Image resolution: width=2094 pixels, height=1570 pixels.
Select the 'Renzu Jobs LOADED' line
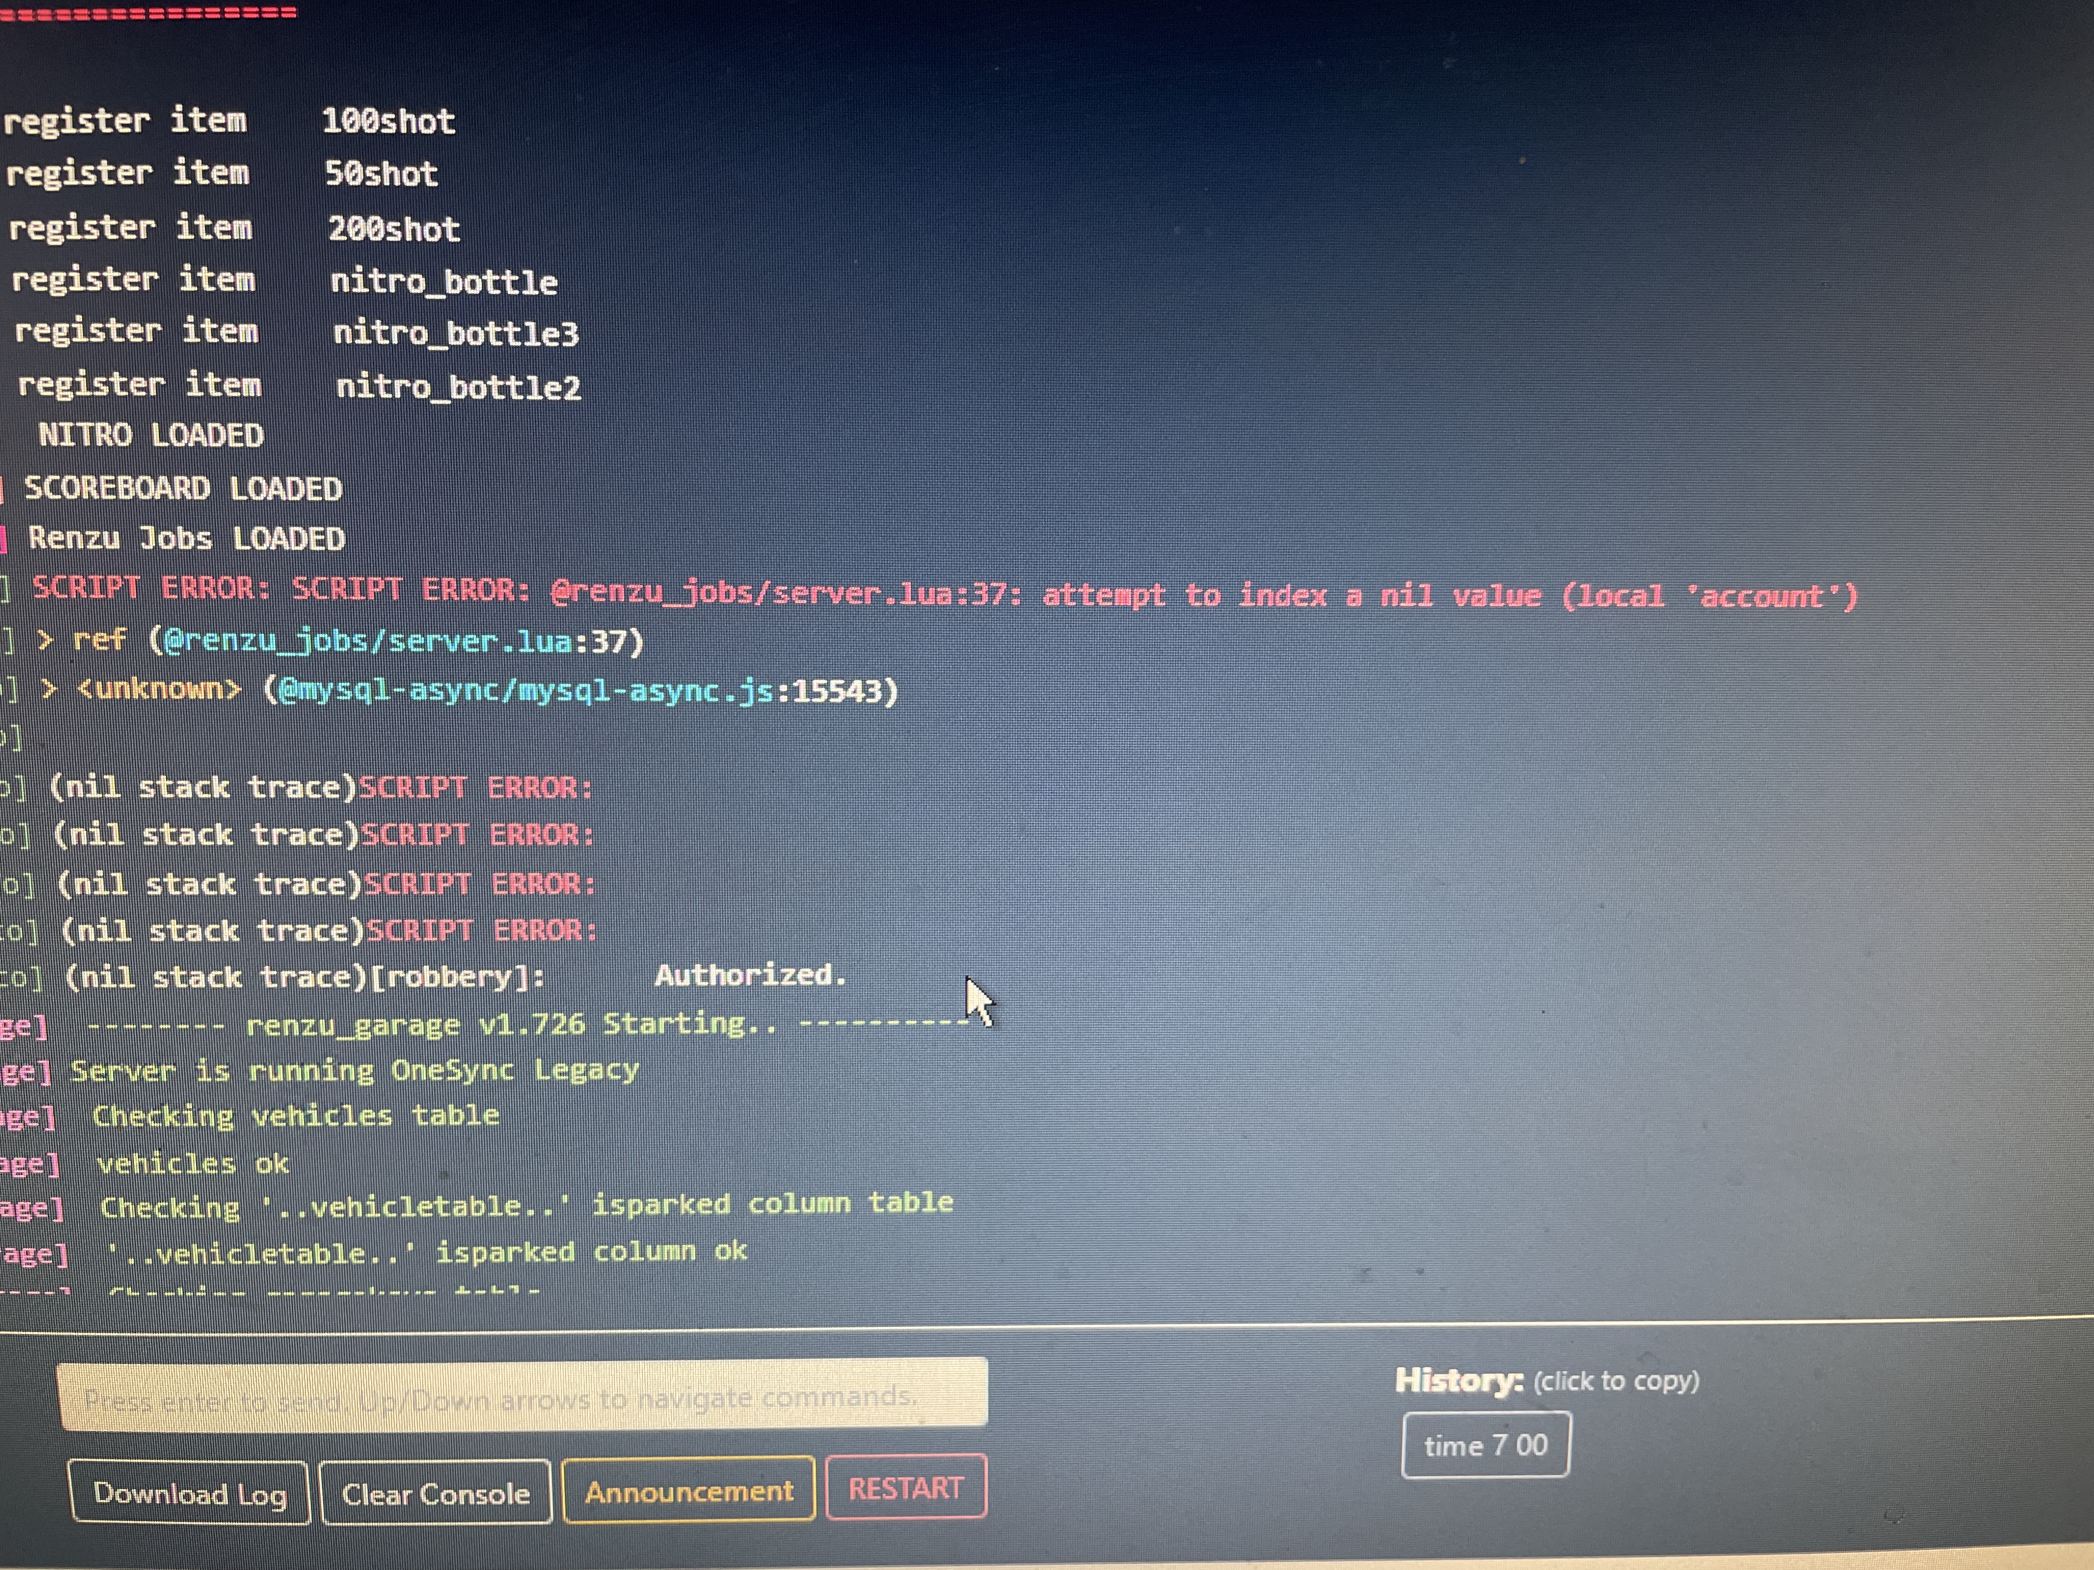coord(186,538)
